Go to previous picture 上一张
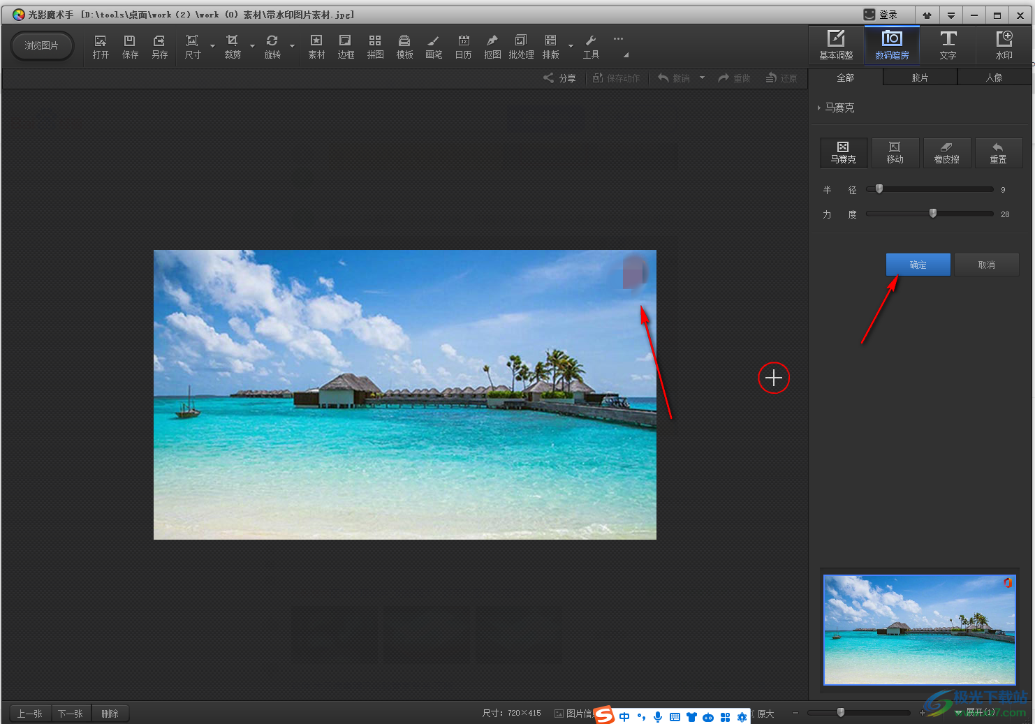Screen dimensions: 1035x724 click(x=29, y=714)
